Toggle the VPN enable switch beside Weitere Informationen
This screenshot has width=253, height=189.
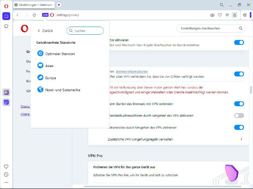[x=239, y=74]
